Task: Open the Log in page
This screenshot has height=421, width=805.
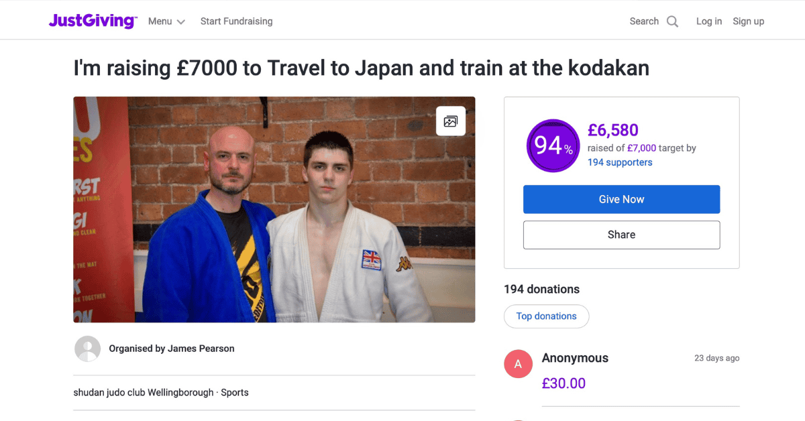Action: tap(709, 21)
